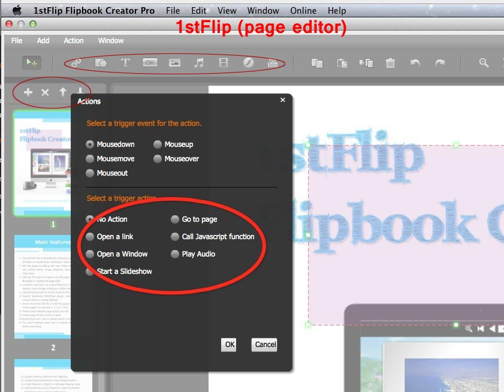The width and height of the screenshot is (504, 392).
Task: Click the undo arrow icon
Action: click(x=414, y=62)
